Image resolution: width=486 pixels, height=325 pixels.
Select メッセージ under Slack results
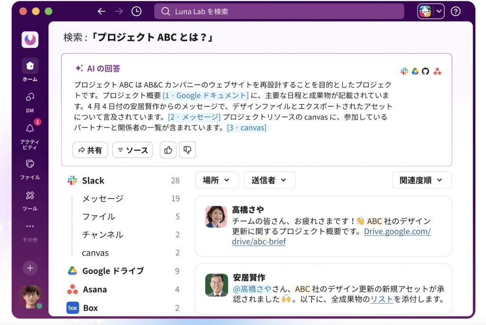103,198
